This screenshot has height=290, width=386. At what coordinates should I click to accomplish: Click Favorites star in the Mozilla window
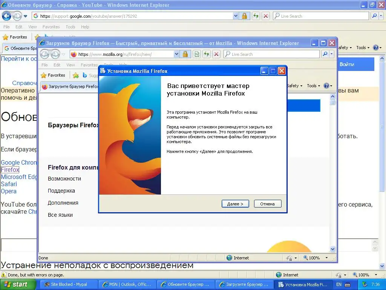tap(53, 75)
